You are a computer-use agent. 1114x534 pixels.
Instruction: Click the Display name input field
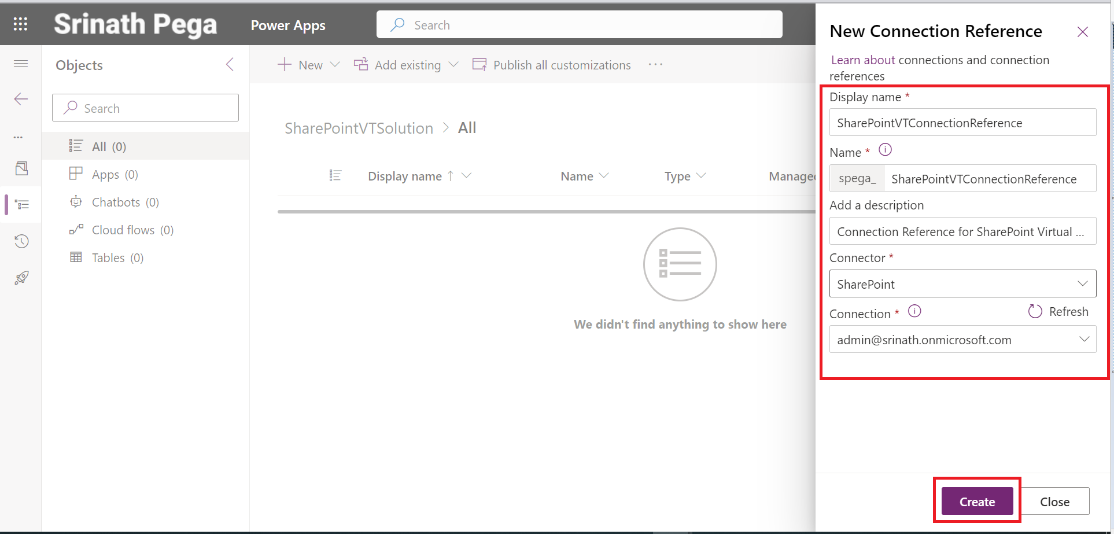[962, 123]
